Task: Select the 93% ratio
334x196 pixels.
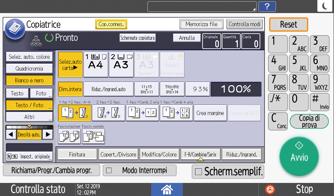Action: click(198, 89)
